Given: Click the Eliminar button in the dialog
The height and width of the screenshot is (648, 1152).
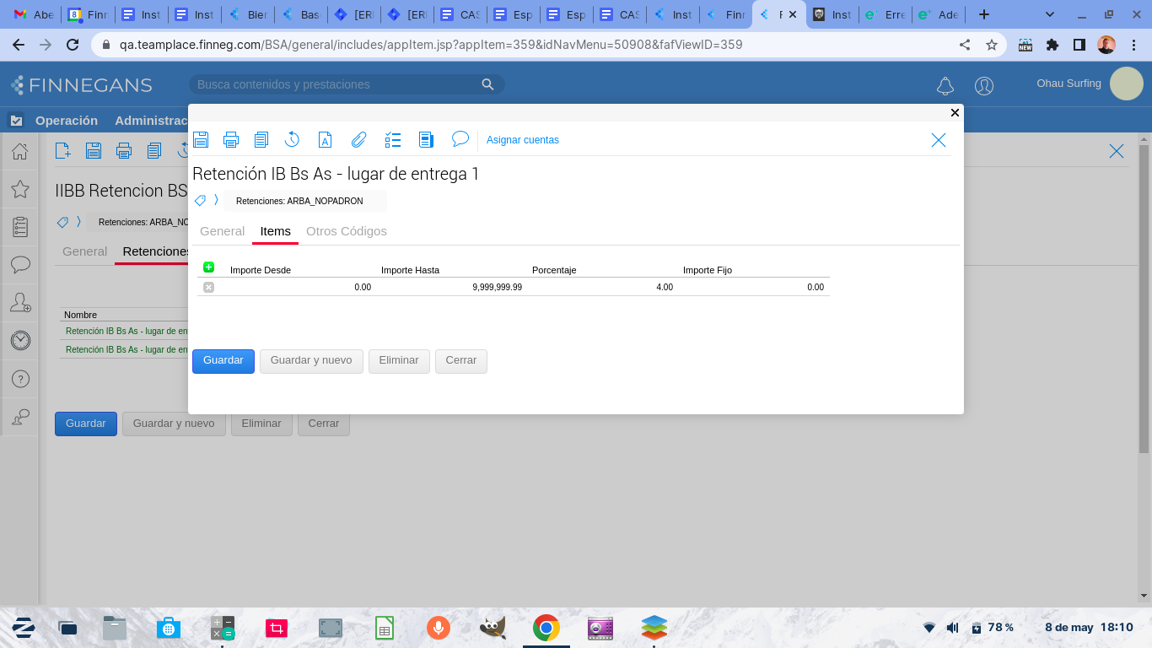Looking at the screenshot, I should coord(399,361).
